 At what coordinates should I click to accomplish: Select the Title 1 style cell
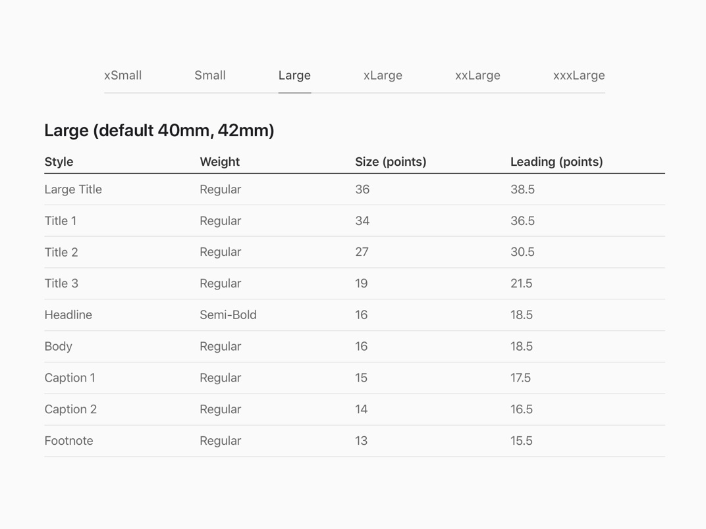[61, 221]
